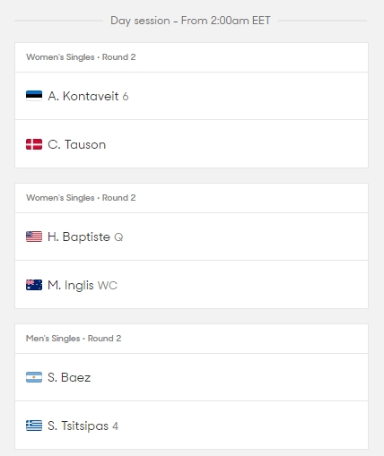Open C. Tauson player name
The width and height of the screenshot is (384, 456).
click(76, 144)
